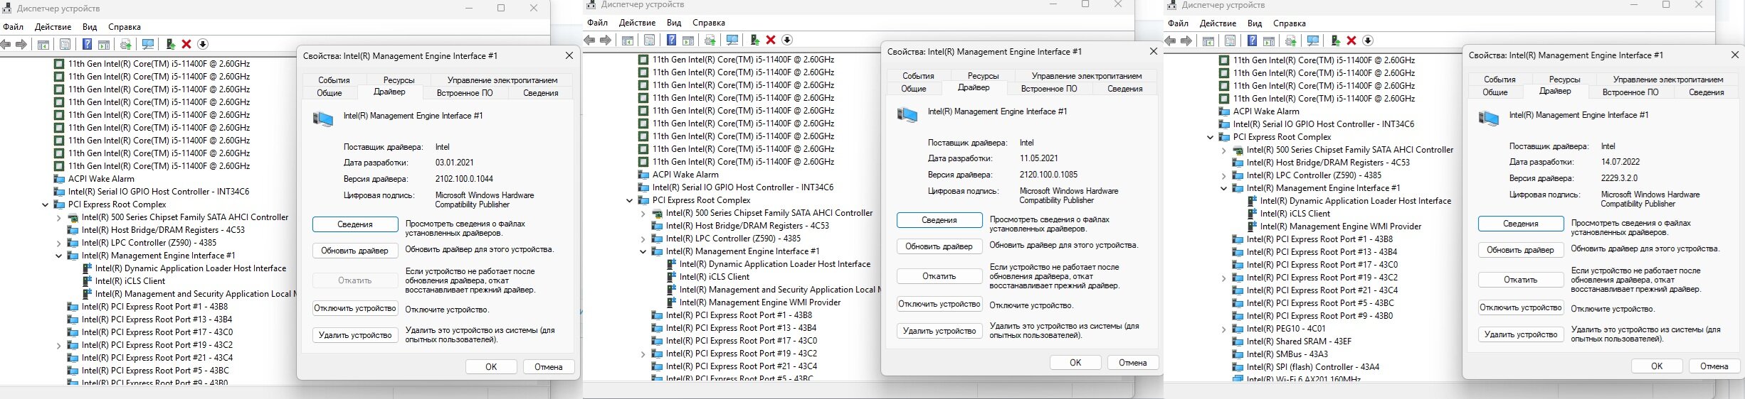Click Обновить драйвер in the dialog dated 14.07.2022
Viewport: 1745px width, 399px height.
point(1520,250)
